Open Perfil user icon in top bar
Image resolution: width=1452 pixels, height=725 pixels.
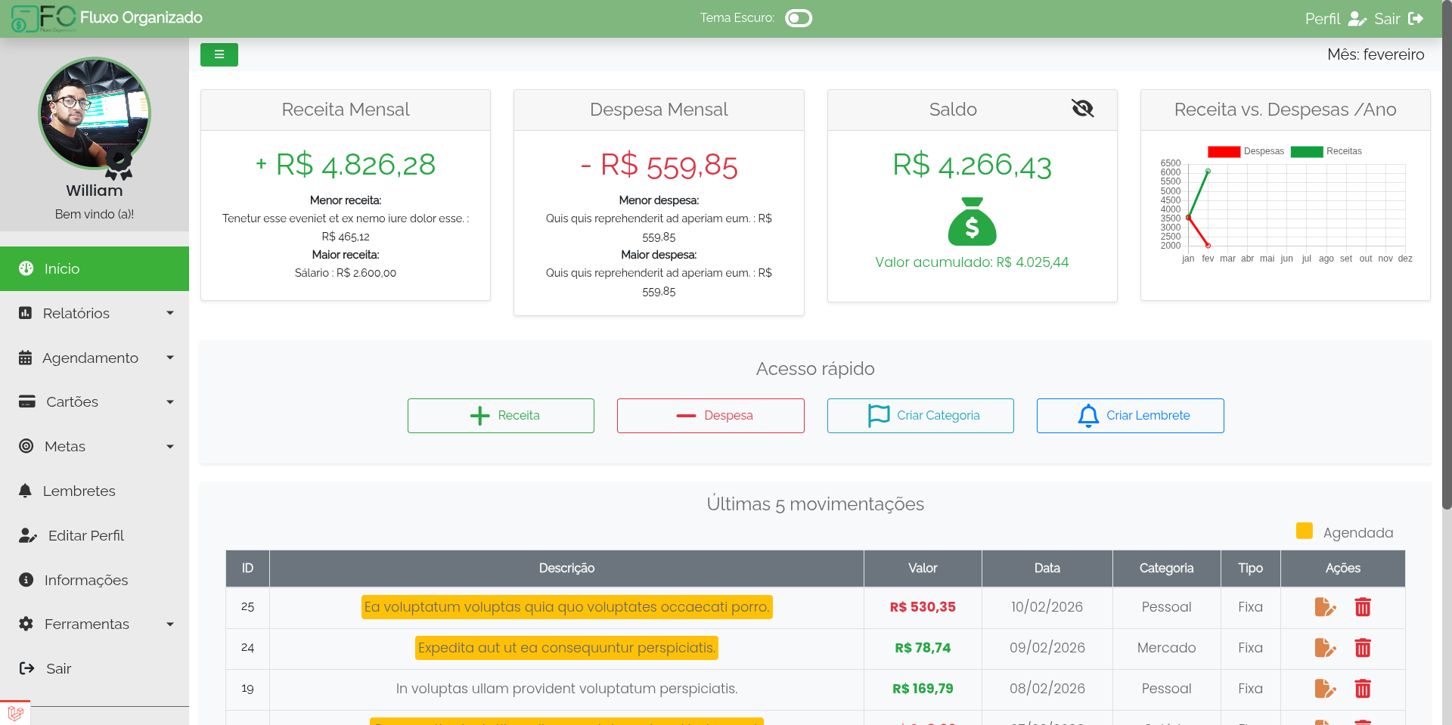click(x=1357, y=19)
